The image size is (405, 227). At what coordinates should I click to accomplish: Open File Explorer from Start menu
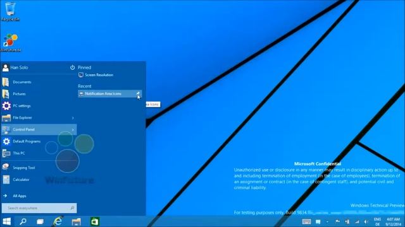(39, 118)
